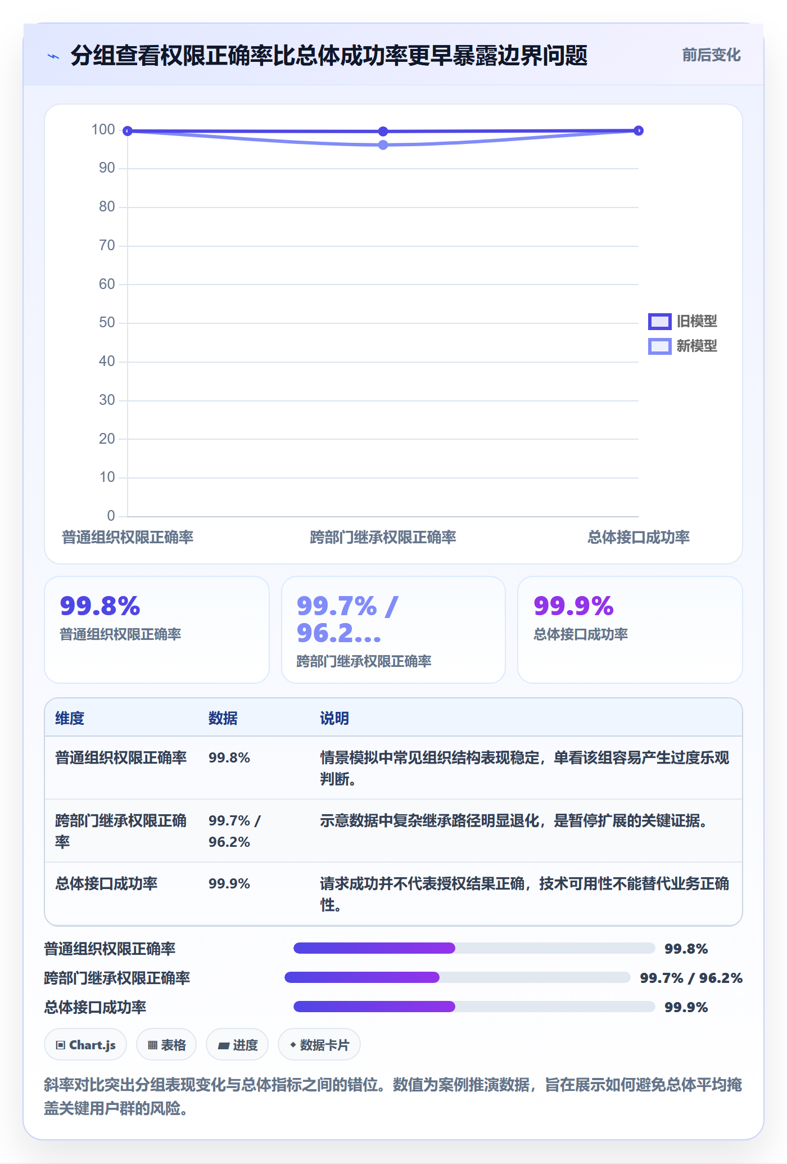Select the 数据卡片 chip

pos(319,1045)
